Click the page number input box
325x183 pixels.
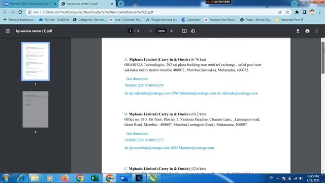coord(130,31)
